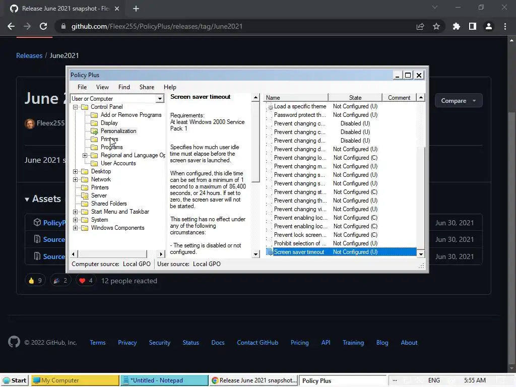This screenshot has height=387, width=516.
Task: Close the Release June 2021 snapshot tab
Action: [117, 9]
